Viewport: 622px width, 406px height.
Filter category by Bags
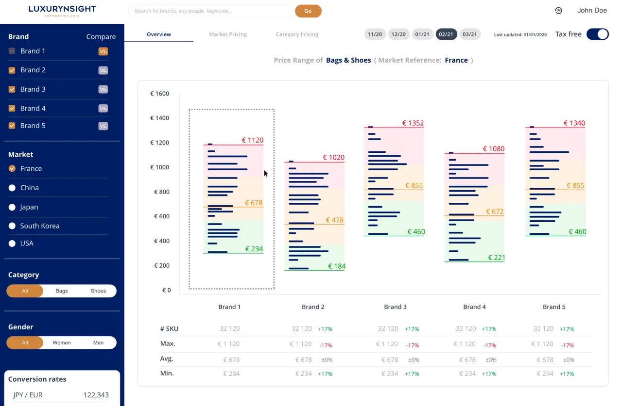pyautogui.click(x=62, y=291)
